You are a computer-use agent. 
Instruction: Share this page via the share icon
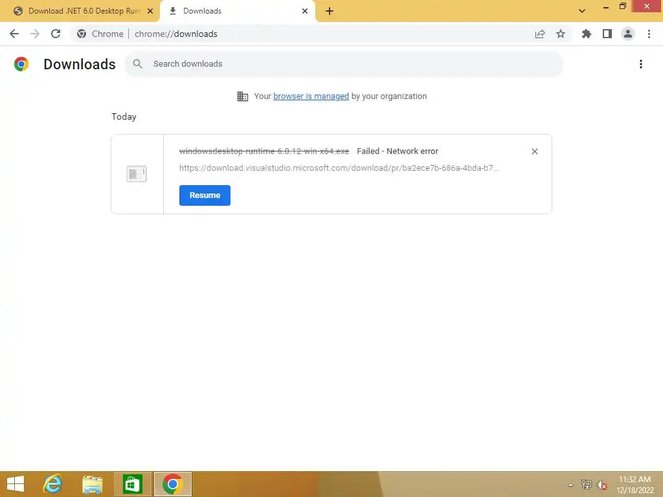(540, 34)
